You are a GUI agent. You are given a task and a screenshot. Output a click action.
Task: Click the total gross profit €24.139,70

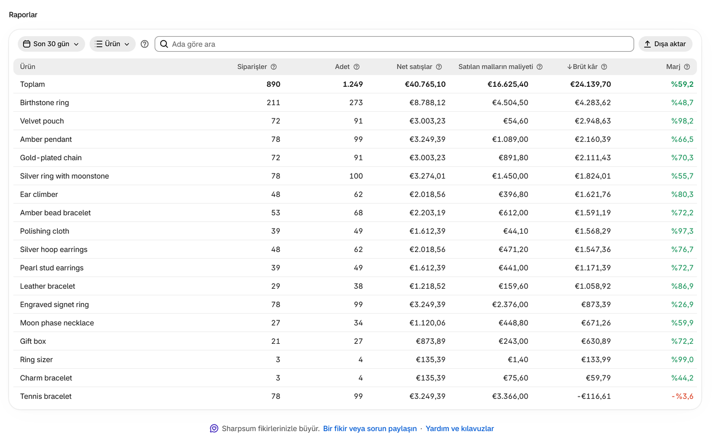[590, 84]
